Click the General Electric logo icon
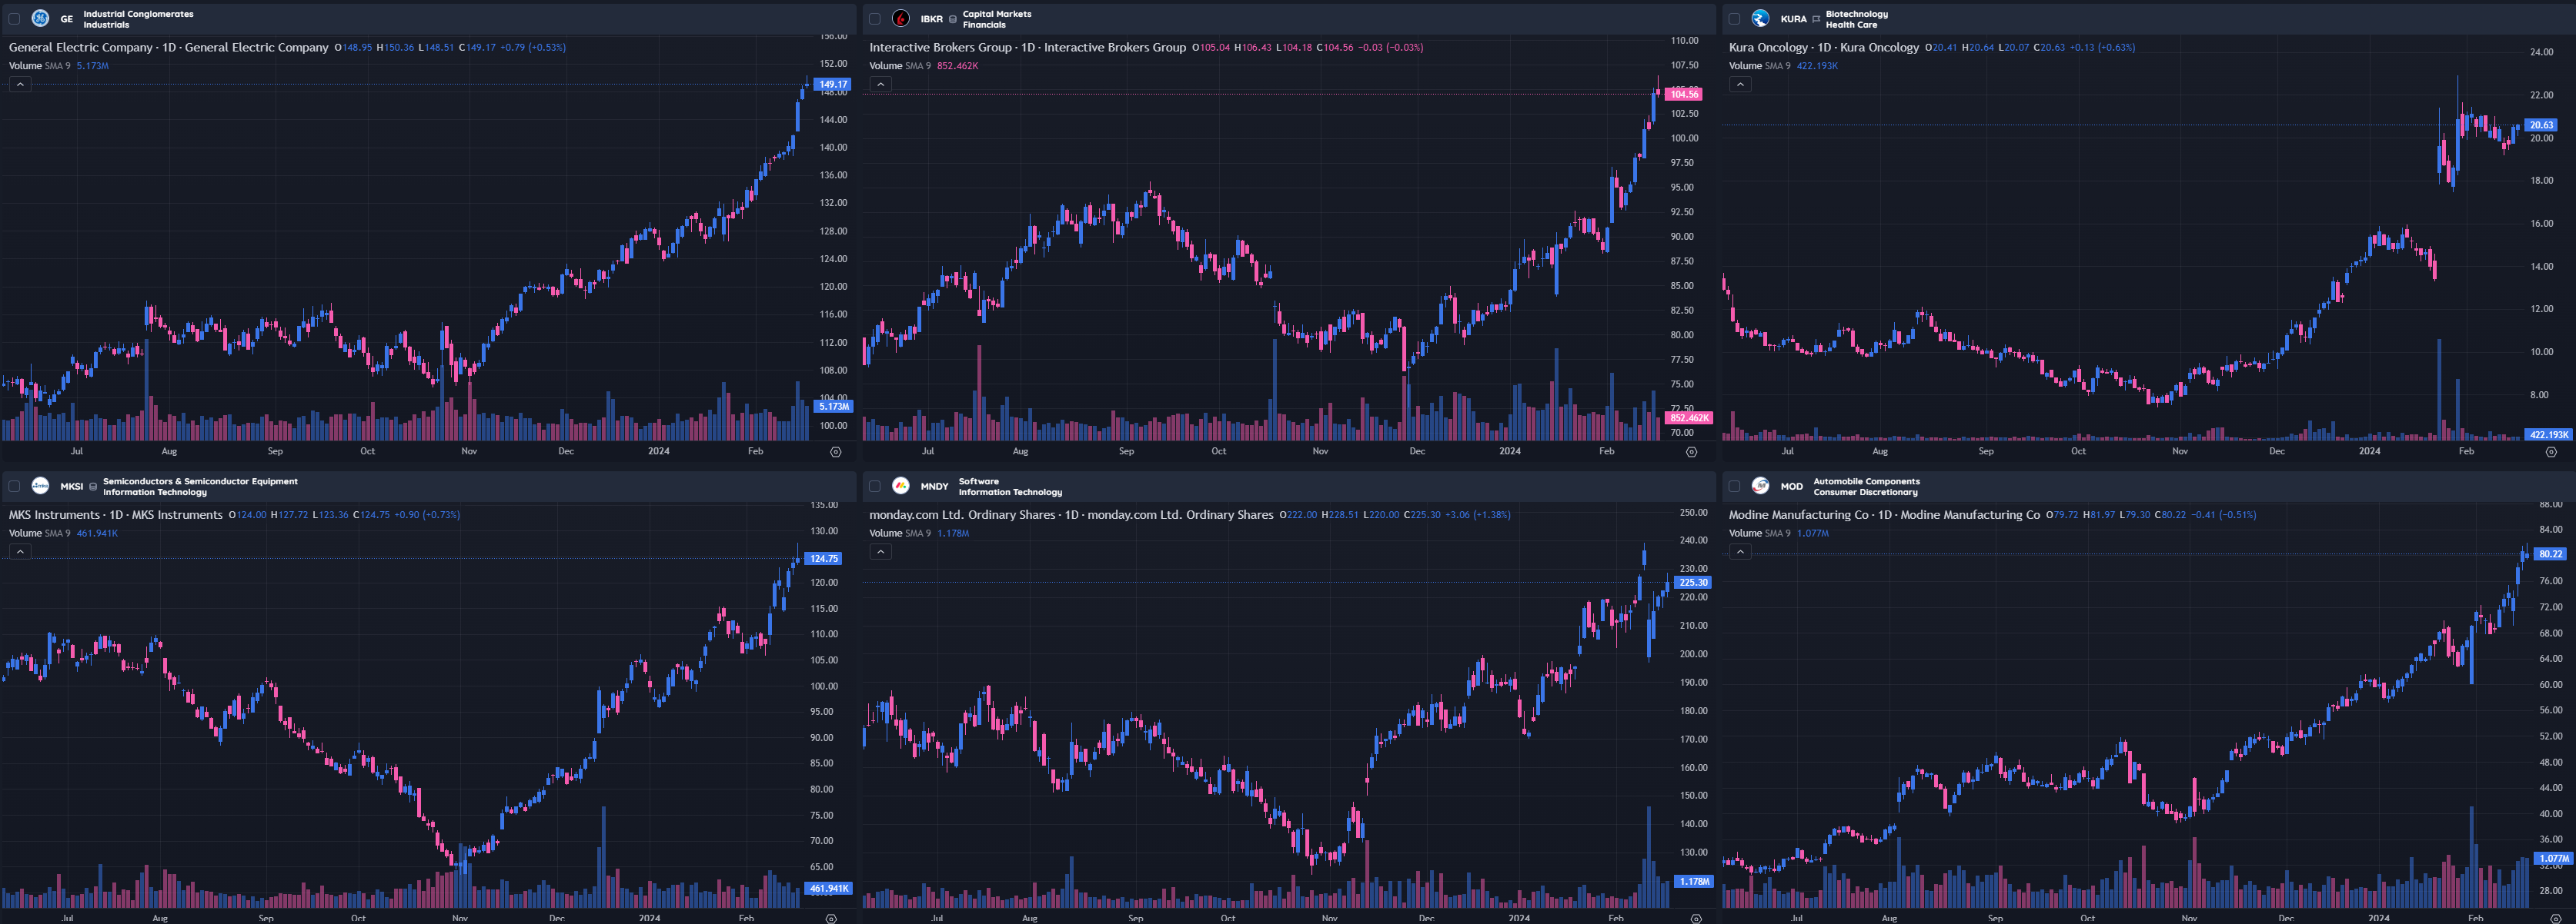The width and height of the screenshot is (2576, 924). point(40,18)
